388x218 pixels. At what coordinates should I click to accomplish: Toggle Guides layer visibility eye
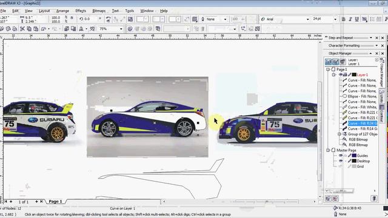pyautogui.click(x=341, y=156)
